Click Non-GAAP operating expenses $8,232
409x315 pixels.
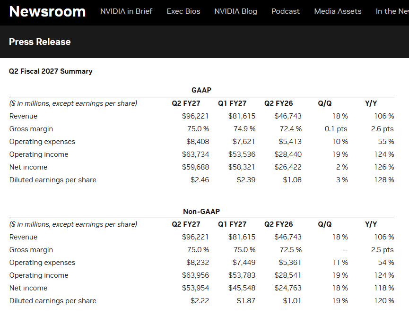coord(198,263)
